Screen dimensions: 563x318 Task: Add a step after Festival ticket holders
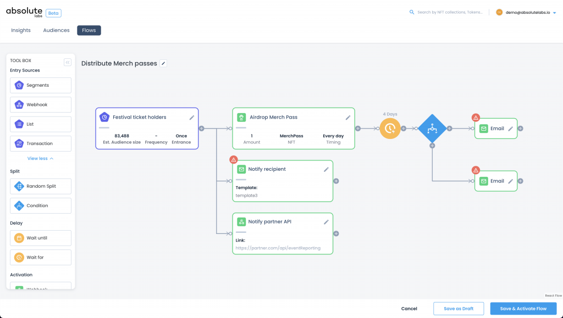coord(201,129)
